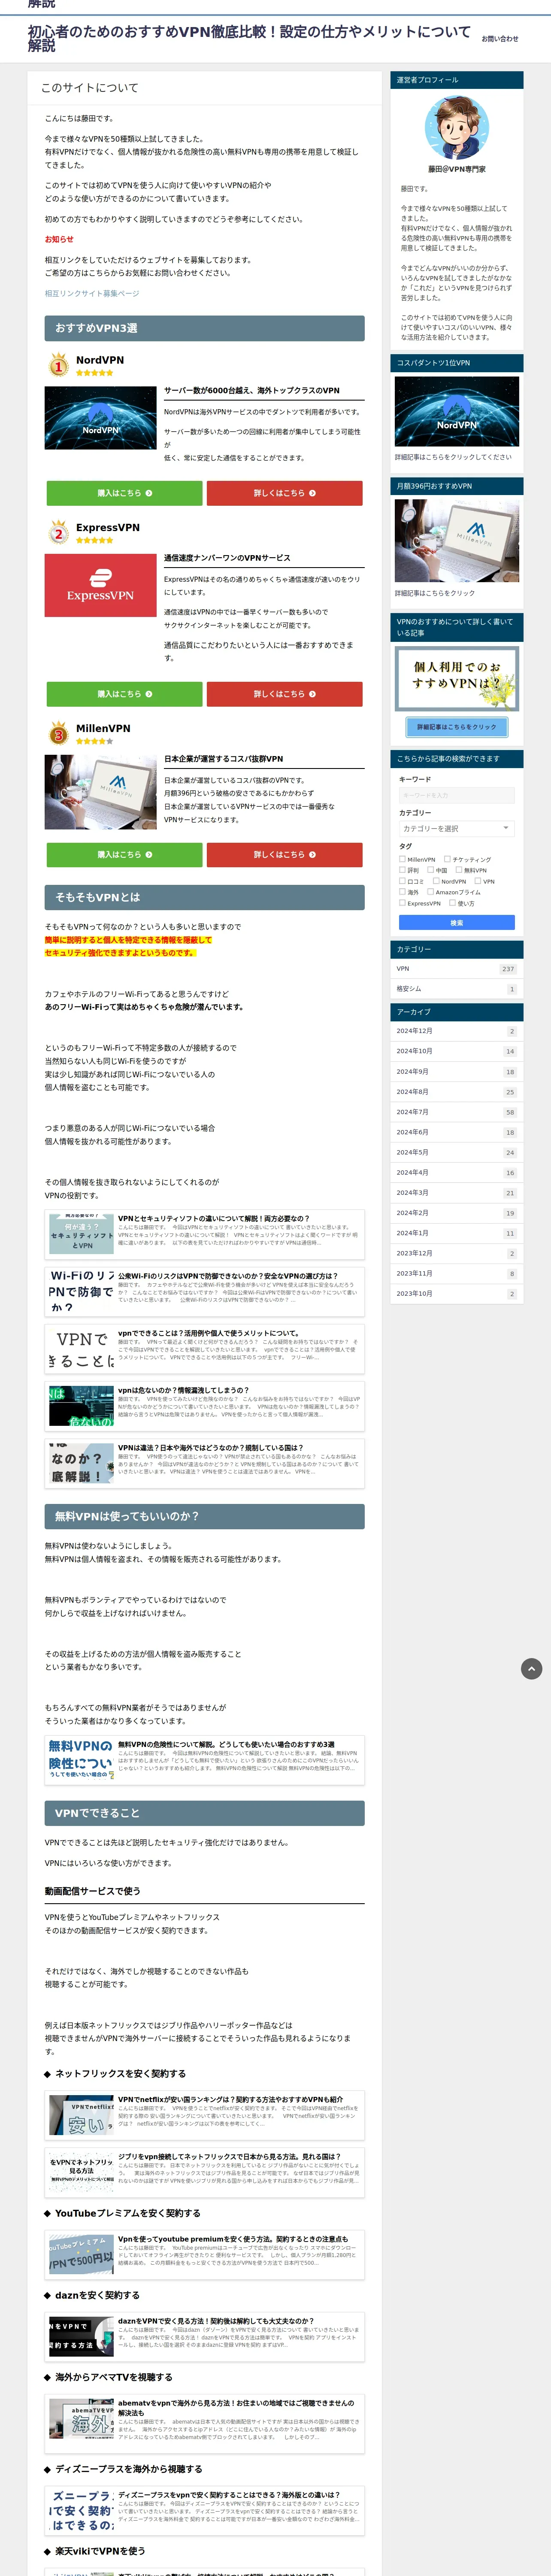Open the 2024年10月 archive link
This screenshot has height=2576, width=551.
click(x=456, y=1051)
